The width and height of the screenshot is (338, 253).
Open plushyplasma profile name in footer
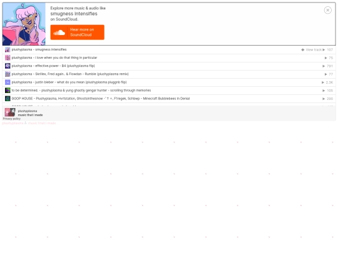pos(28,111)
